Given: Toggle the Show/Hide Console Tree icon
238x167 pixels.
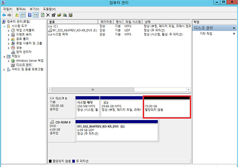Looking at the screenshot, I should (x=23, y=15).
